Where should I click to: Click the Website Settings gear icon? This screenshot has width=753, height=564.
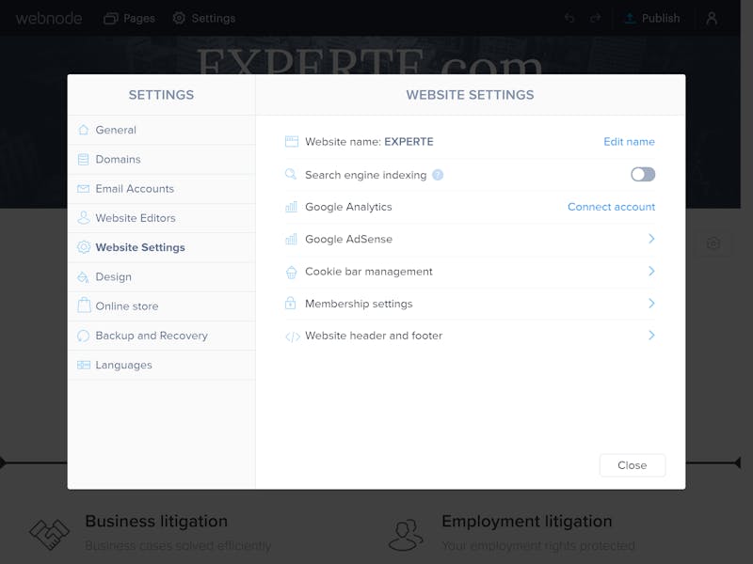click(84, 247)
